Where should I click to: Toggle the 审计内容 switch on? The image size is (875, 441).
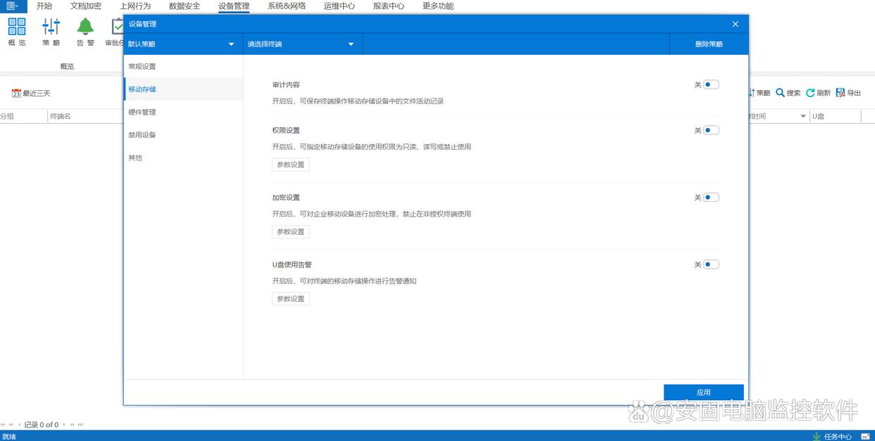[711, 84]
